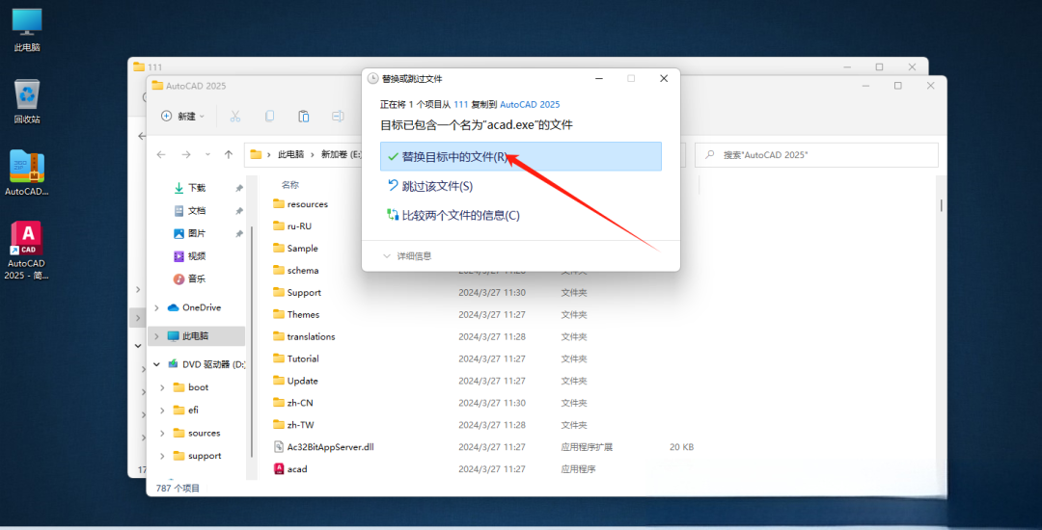The image size is (1042, 530).
Task: Select 下载 in navigation pane
Action: 198,188
